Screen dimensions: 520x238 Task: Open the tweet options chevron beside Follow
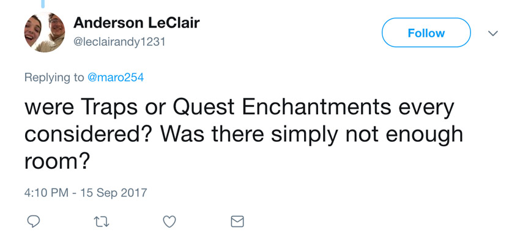[493, 33]
